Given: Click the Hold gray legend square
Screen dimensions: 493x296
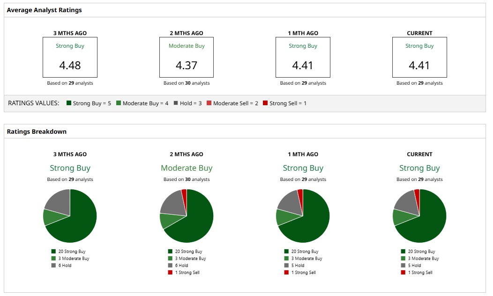Looking at the screenshot, I should click(x=176, y=103).
